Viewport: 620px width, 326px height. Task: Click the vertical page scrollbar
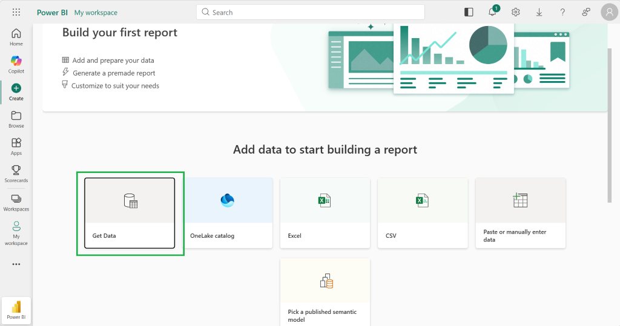(x=610, y=126)
